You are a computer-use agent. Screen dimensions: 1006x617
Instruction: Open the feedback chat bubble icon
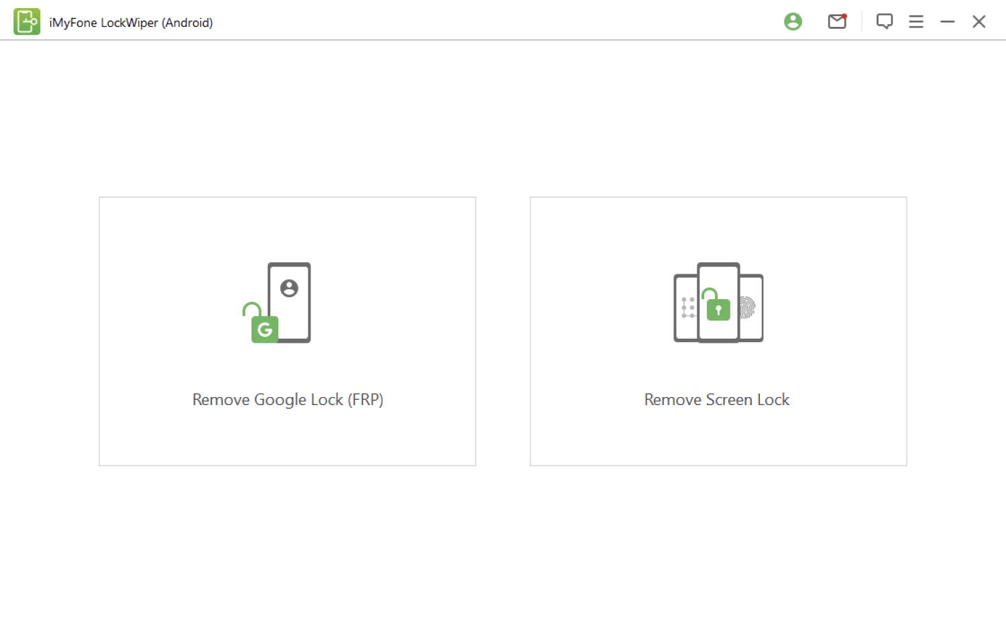tap(885, 21)
